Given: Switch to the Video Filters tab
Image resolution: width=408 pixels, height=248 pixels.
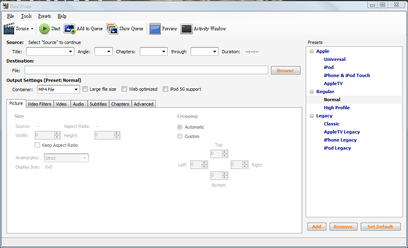Looking at the screenshot, I should click(x=40, y=104).
